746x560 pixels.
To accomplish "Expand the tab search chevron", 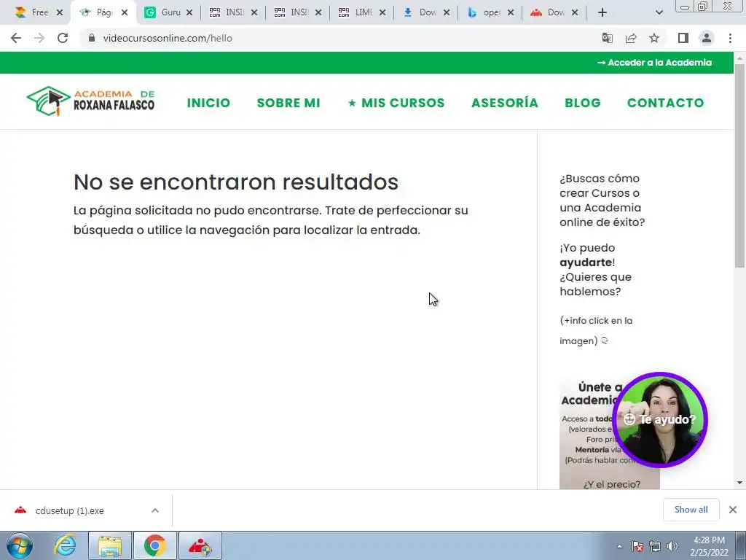I will (659, 12).
